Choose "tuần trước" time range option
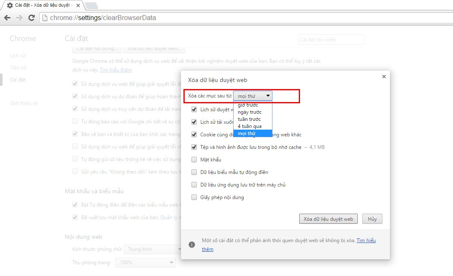 click(249, 119)
